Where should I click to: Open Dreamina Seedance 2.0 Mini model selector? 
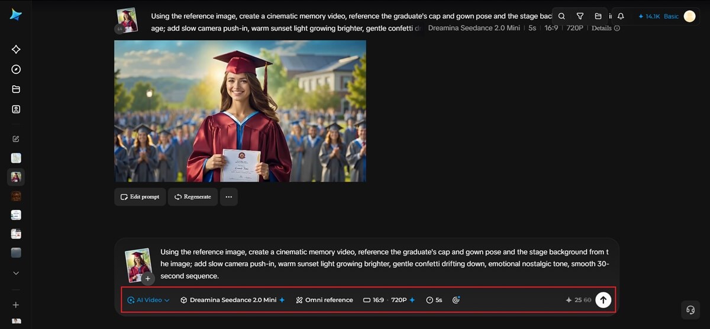233,300
